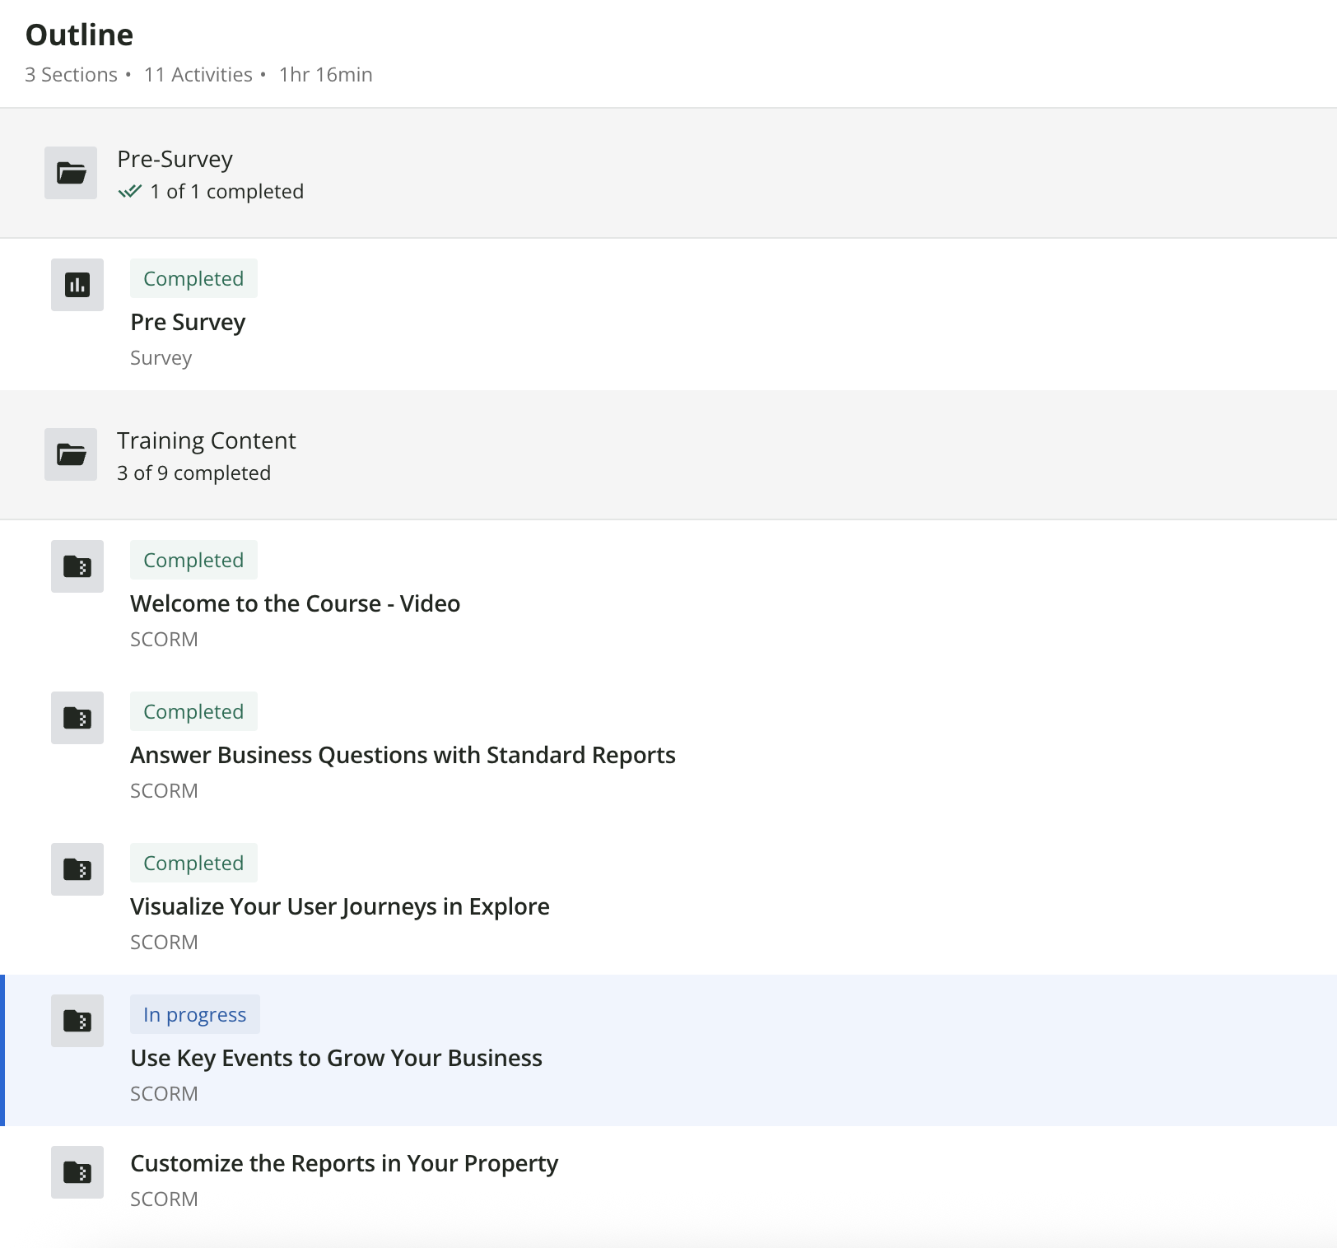Open Answer Business Questions with Standard Reports

pyautogui.click(x=403, y=755)
